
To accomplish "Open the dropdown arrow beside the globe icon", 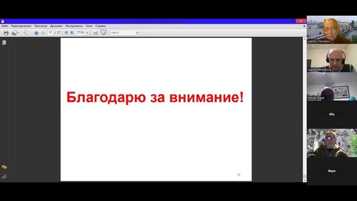I will click(x=18, y=33).
